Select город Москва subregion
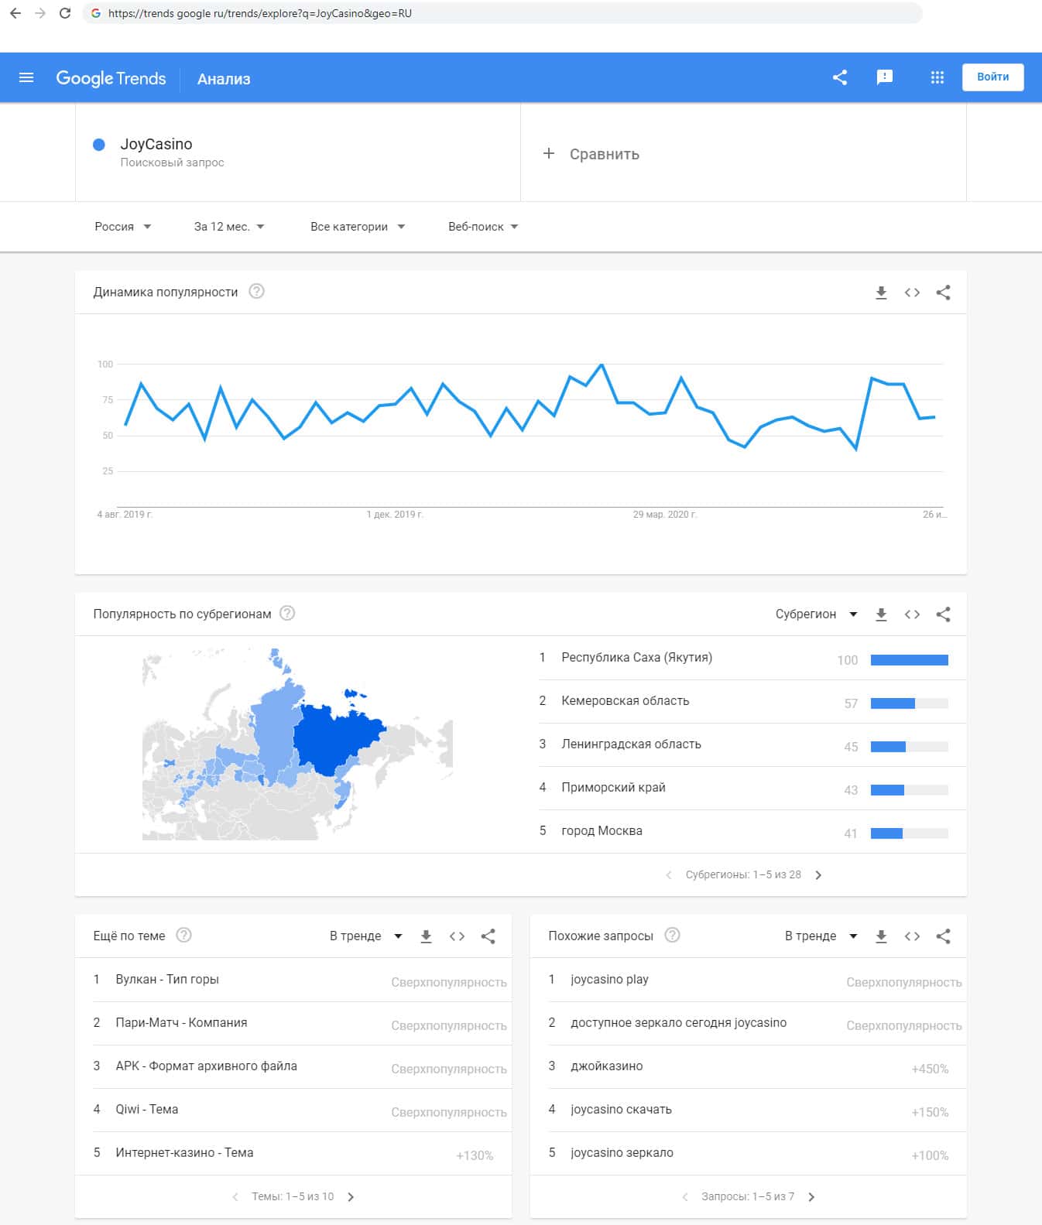This screenshot has width=1042, height=1225. [x=752, y=831]
